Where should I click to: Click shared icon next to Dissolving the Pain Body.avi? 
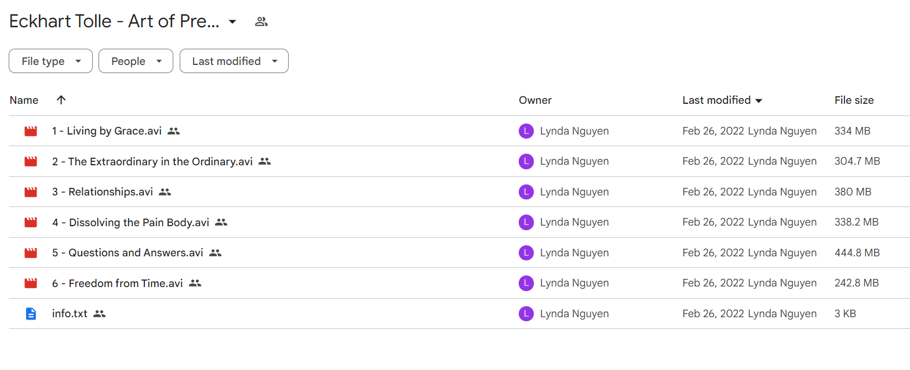221,222
